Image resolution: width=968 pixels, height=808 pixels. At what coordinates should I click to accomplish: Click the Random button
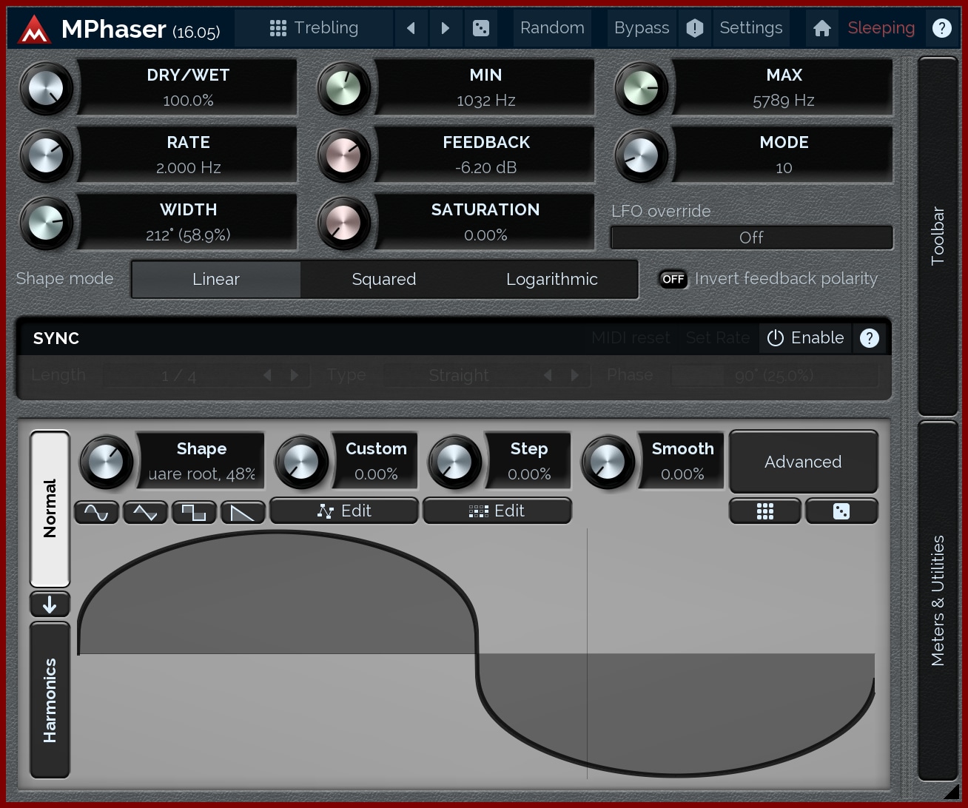click(x=552, y=28)
